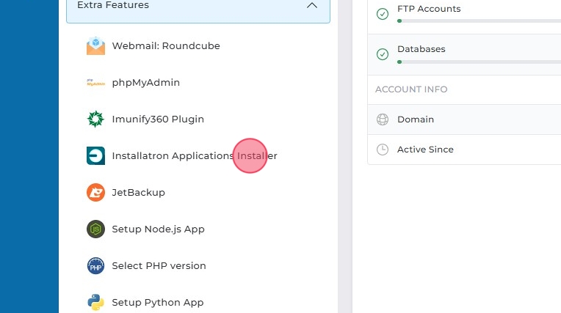Click the Databases usage progress bar

click(477, 62)
